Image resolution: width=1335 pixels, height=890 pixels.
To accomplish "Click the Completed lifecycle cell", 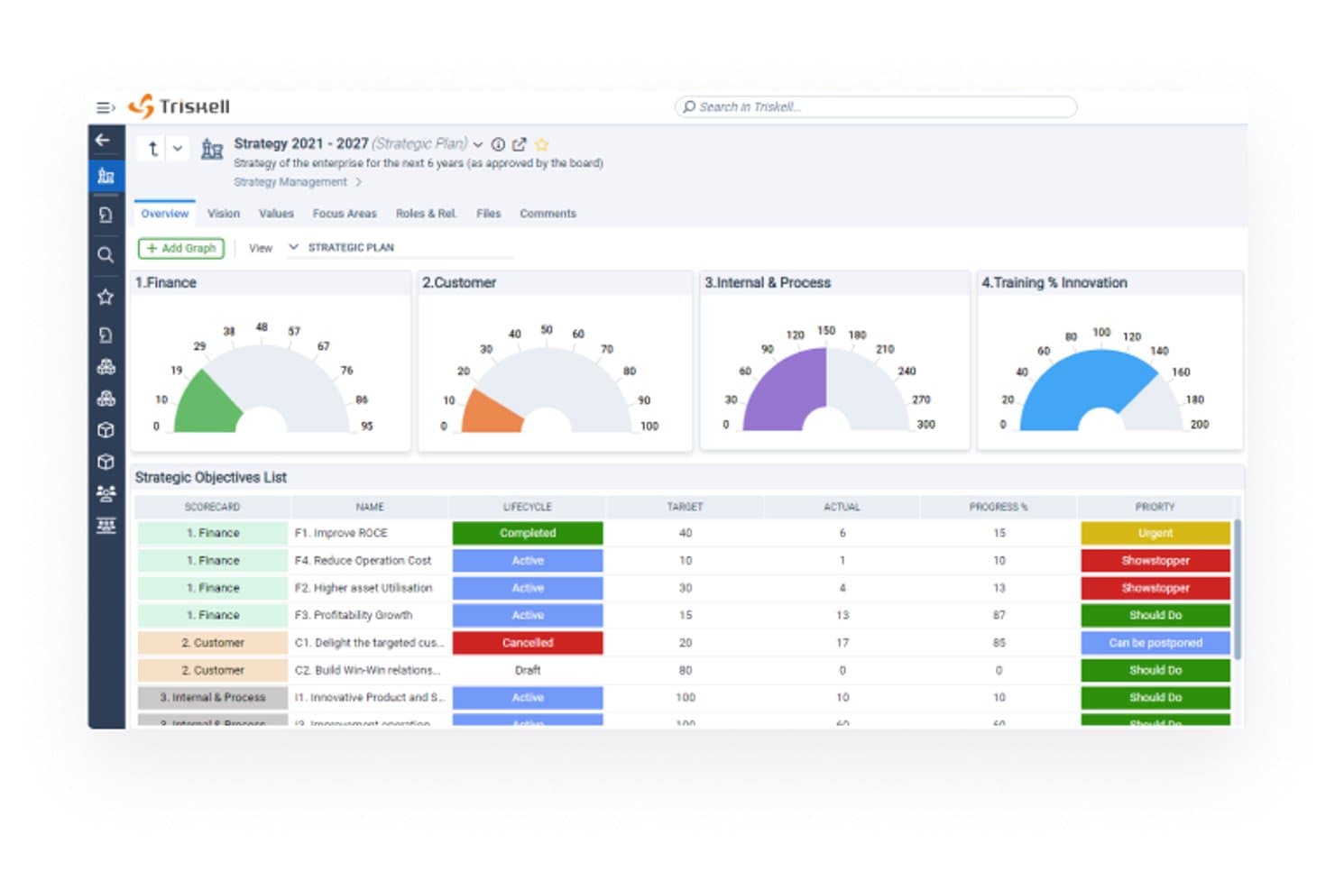I will pos(528,533).
